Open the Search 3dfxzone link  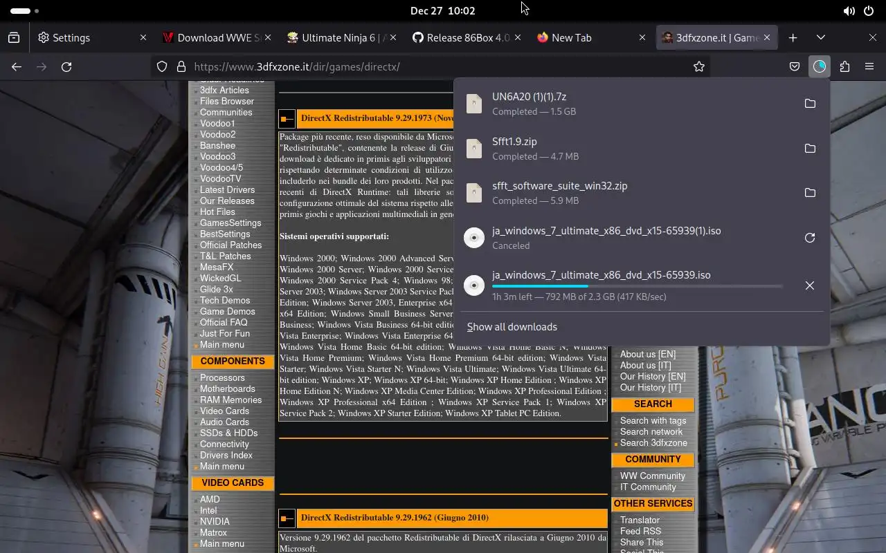click(x=653, y=443)
